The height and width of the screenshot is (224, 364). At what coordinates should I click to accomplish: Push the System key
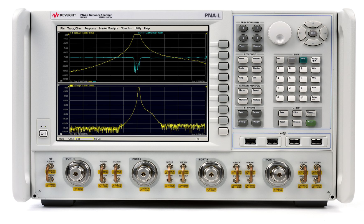(297, 123)
